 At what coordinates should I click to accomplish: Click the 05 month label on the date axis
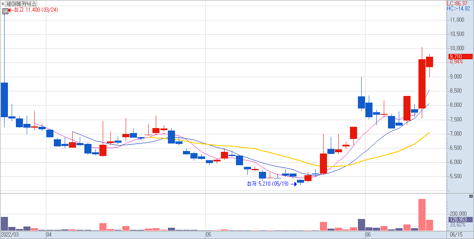[x=208, y=234]
